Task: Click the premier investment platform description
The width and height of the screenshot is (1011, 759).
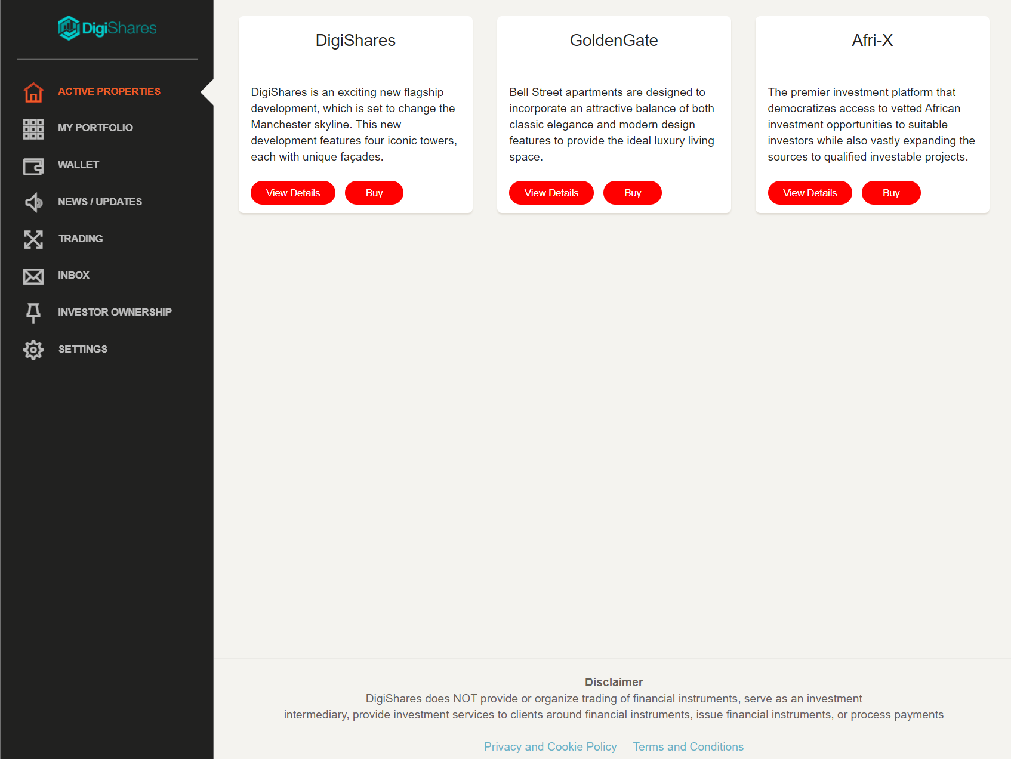Action: (x=871, y=124)
